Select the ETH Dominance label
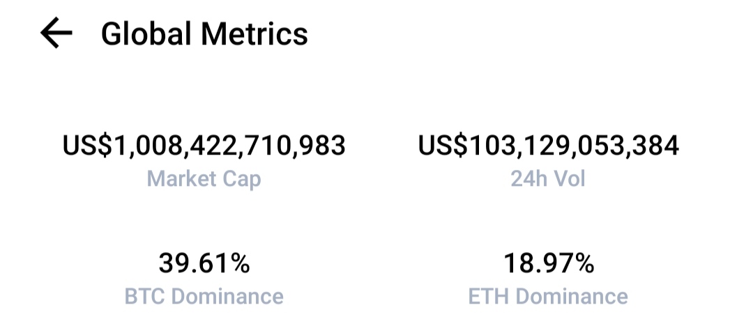 pyautogui.click(x=548, y=296)
